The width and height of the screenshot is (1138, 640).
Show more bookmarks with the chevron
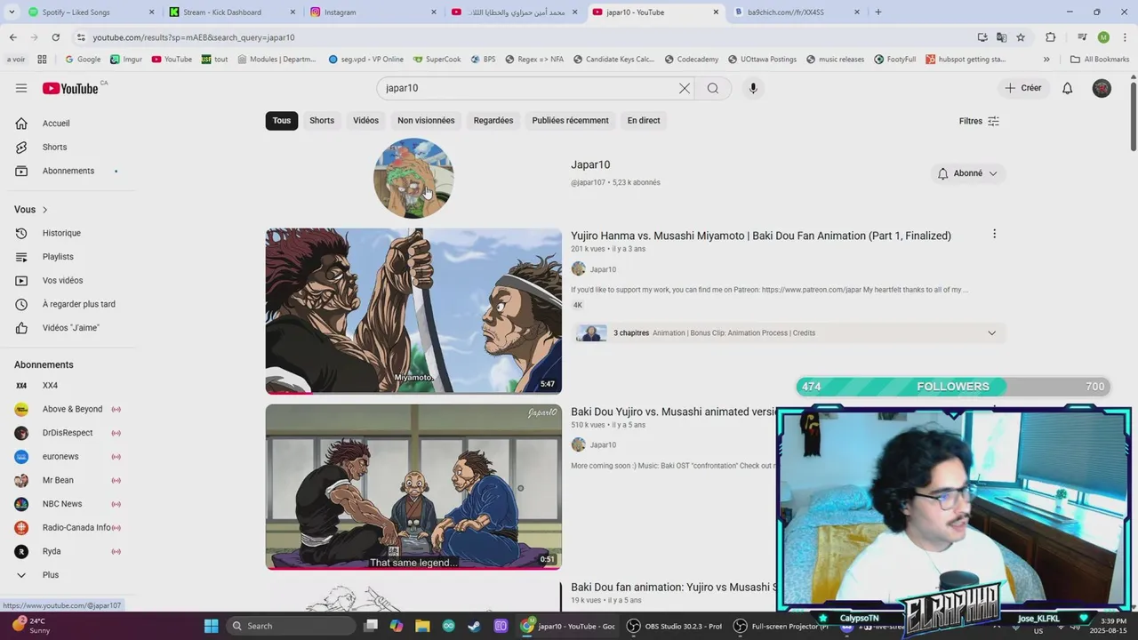[x=1046, y=60]
